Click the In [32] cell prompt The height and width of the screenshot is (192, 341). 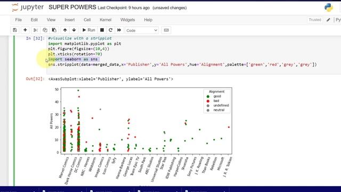click(x=35, y=38)
